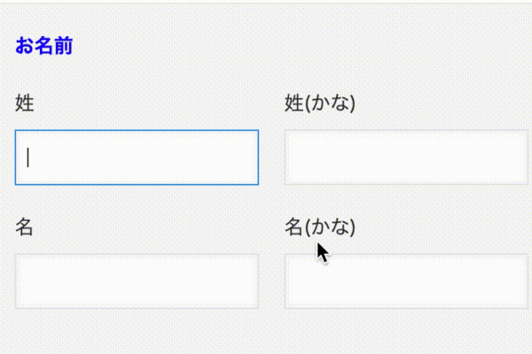
Task: Select the surname kana textbox
Action: pos(405,158)
